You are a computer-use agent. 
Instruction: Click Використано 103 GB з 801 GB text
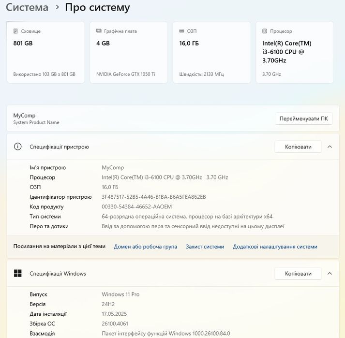[44, 74]
